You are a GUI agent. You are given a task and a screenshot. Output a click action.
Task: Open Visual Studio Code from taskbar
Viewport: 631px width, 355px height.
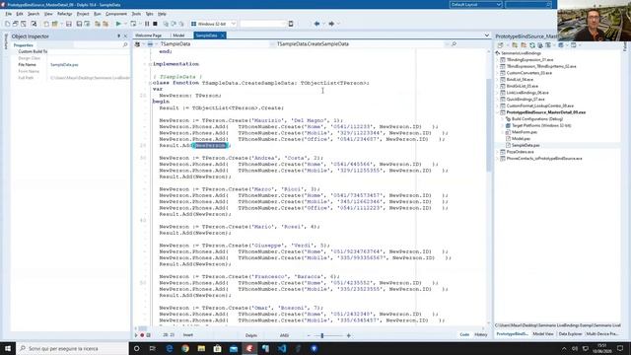pyautogui.click(x=282, y=348)
